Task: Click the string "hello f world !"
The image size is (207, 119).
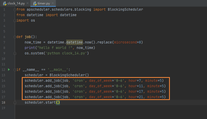Action: click(55, 48)
